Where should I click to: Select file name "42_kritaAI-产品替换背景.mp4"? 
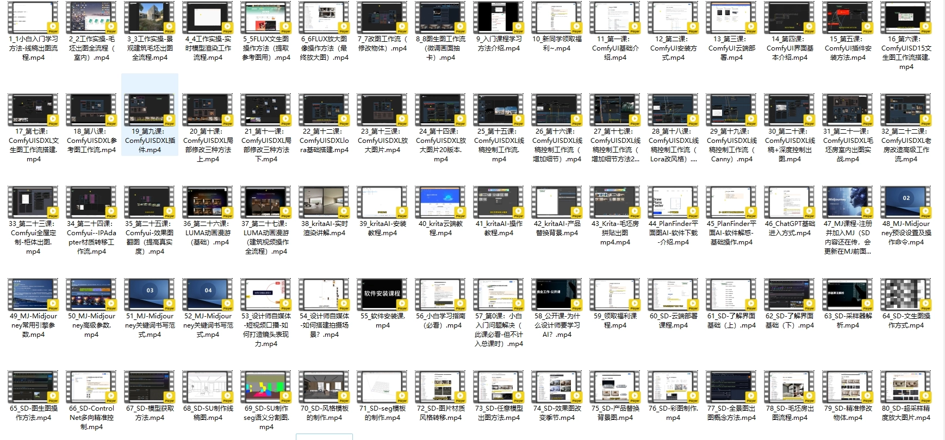click(557, 228)
